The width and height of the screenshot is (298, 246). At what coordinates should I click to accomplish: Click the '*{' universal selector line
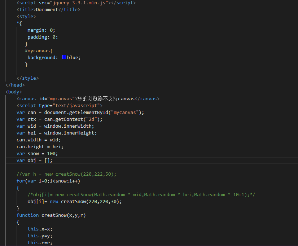(x=19, y=23)
